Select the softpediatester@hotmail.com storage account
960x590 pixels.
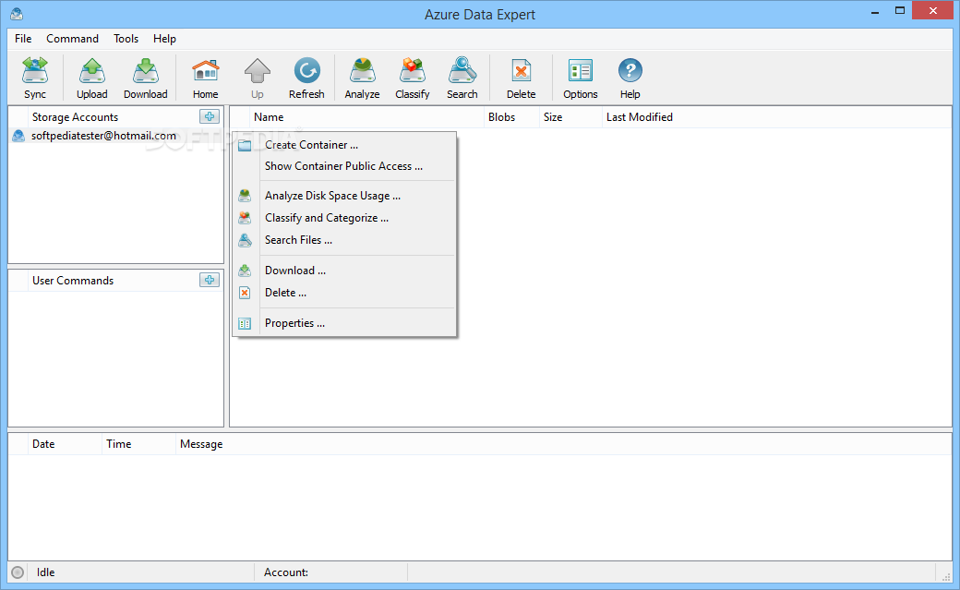[x=115, y=136]
